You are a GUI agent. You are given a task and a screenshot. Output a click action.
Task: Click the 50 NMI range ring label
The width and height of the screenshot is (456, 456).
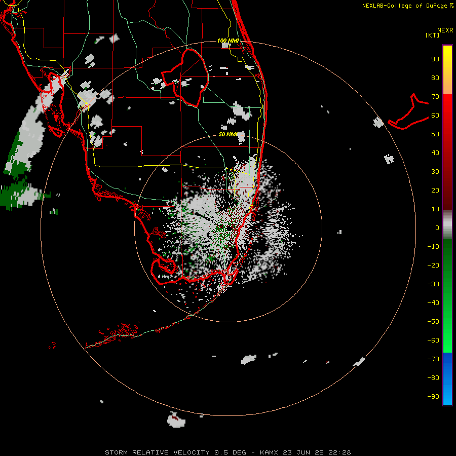tap(229, 134)
